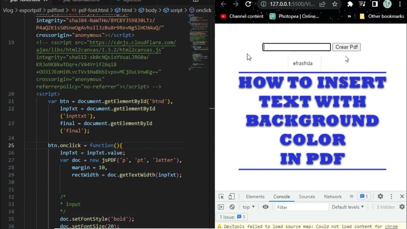Click the cdnjs.cloudflare.com URL in code

[x=133, y=42]
